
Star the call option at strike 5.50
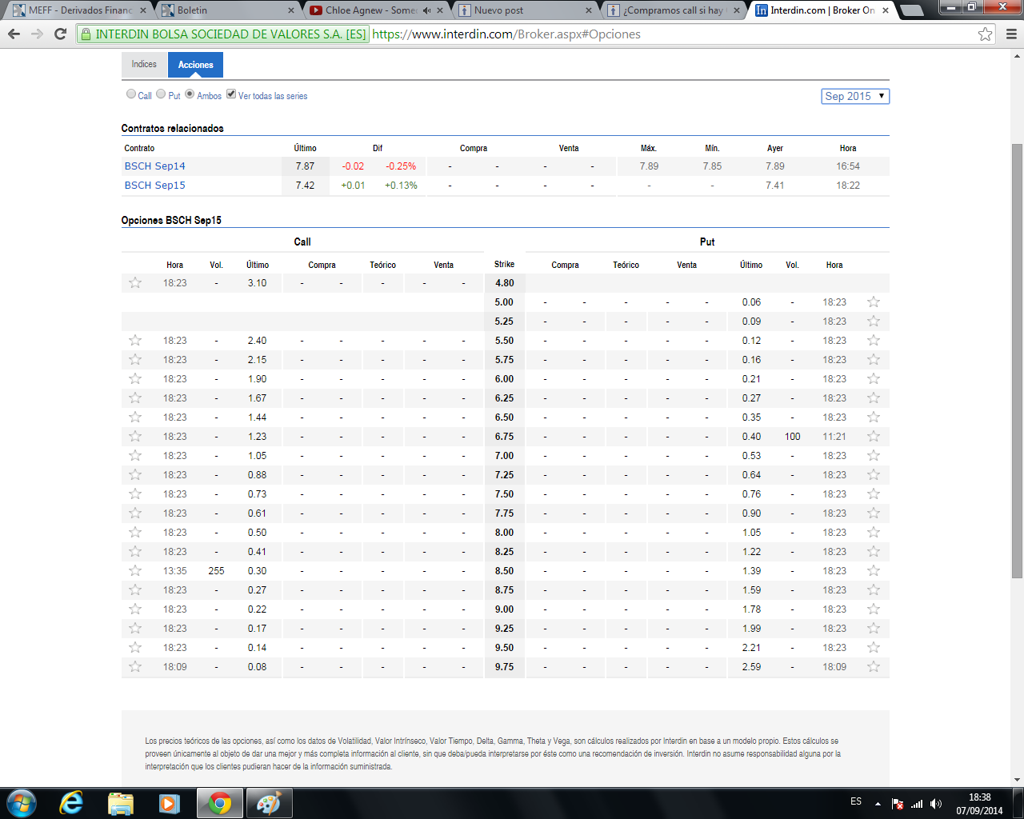[x=135, y=340]
